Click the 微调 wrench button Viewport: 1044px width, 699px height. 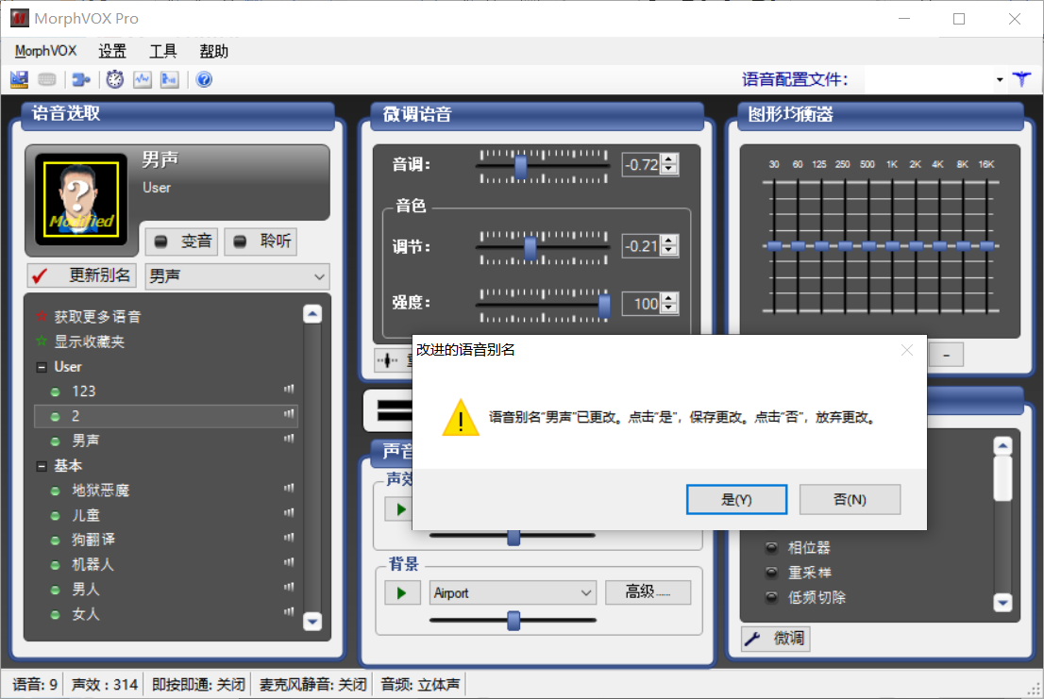click(x=776, y=639)
